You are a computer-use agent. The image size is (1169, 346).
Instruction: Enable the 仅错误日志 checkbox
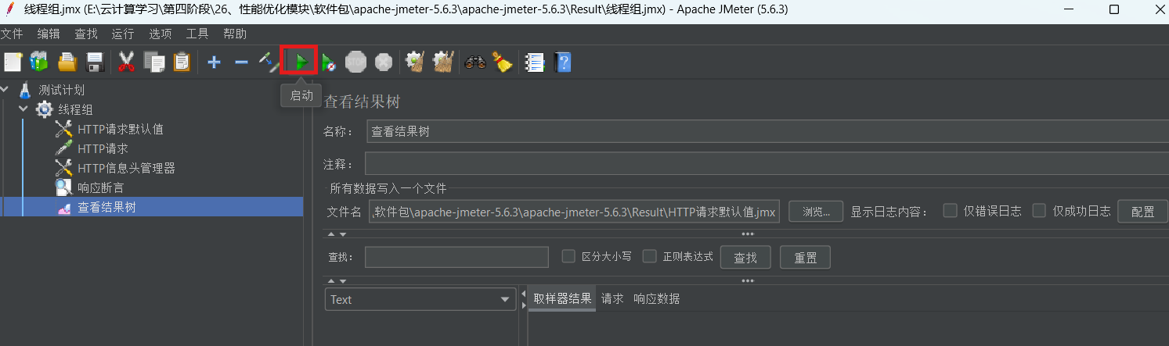coord(951,210)
